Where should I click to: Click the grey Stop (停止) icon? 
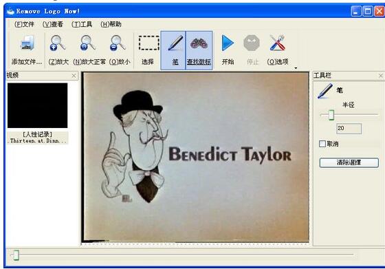click(252, 43)
